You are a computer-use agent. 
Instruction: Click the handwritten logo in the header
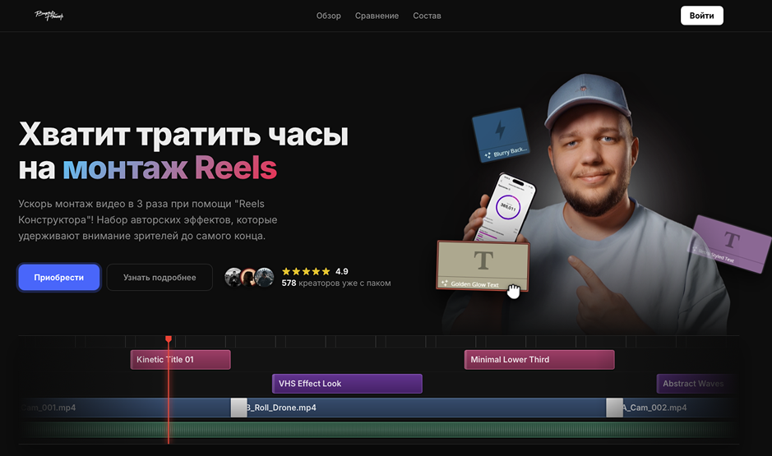tap(49, 16)
